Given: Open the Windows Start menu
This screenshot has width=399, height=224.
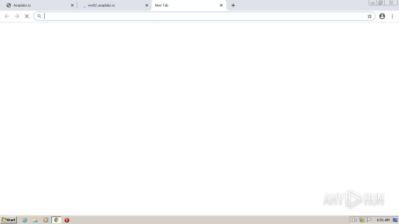Looking at the screenshot, I should [x=9, y=220].
